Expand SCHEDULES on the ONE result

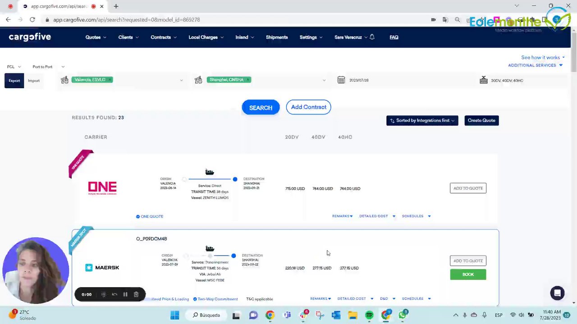click(x=416, y=216)
